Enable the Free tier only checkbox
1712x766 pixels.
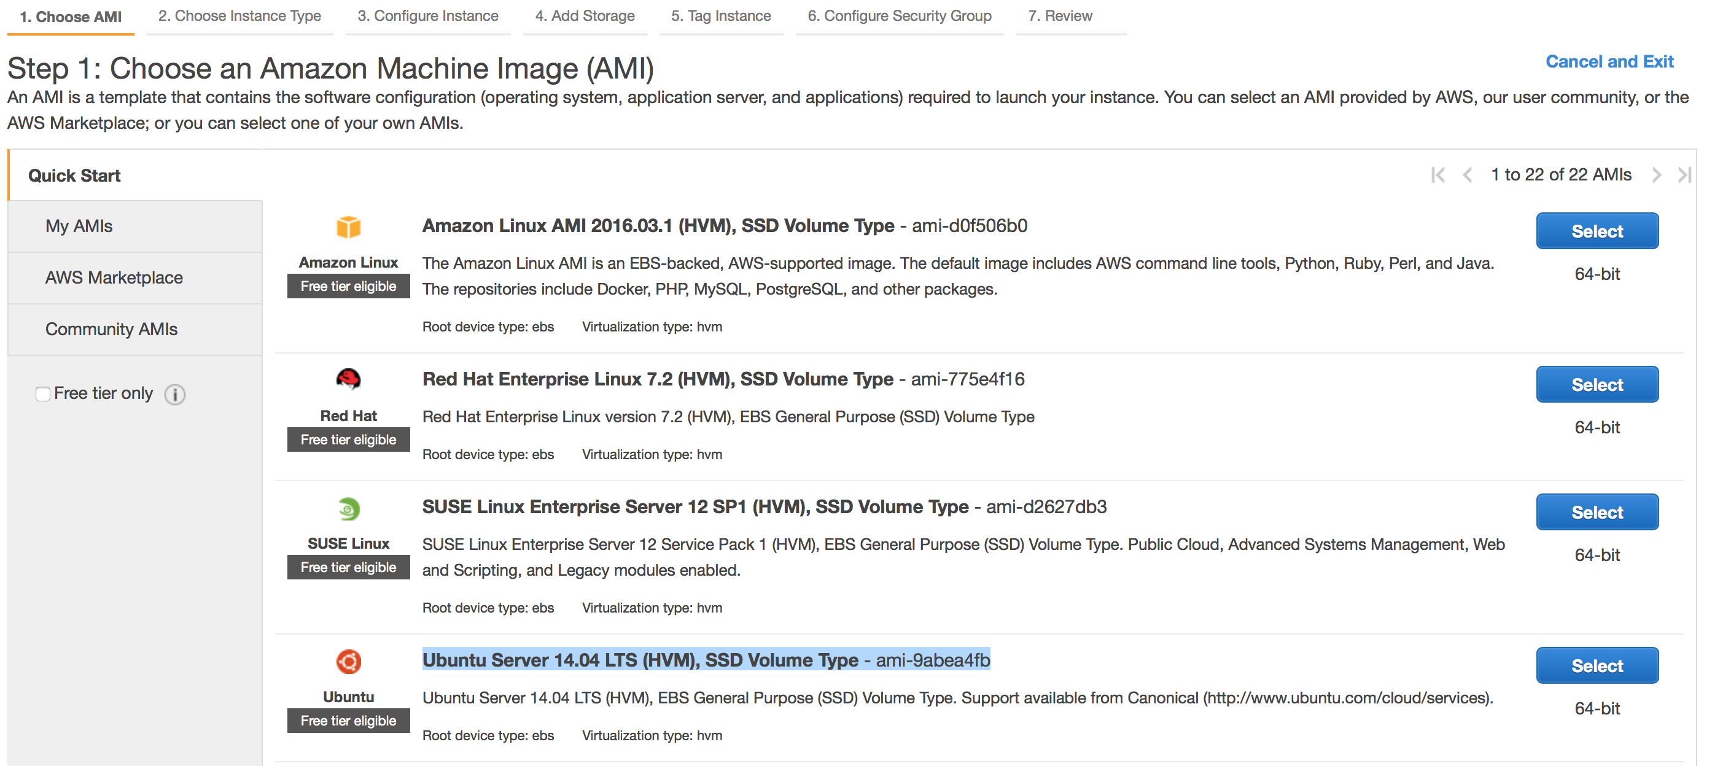coord(42,394)
